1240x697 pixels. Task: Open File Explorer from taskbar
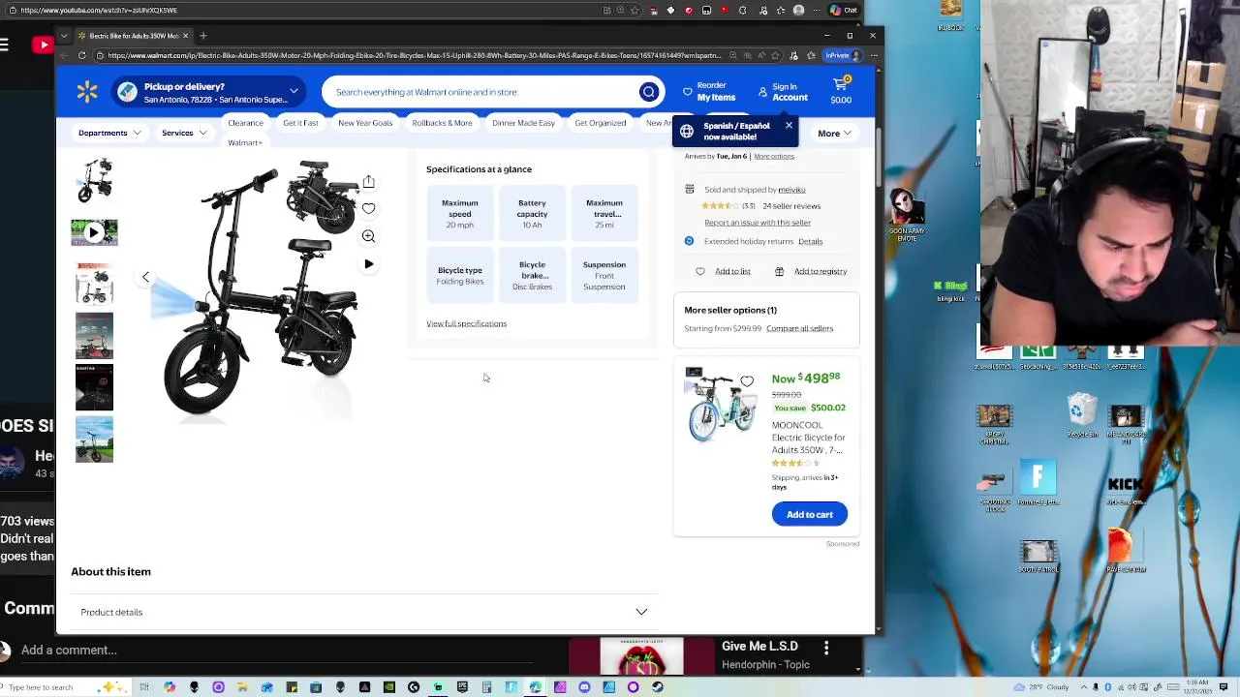pos(242,687)
